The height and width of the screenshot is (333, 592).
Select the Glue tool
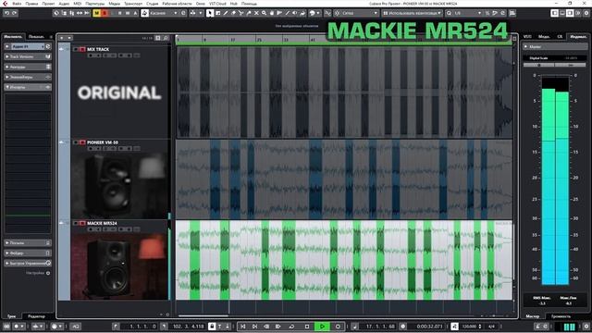coord(249,13)
